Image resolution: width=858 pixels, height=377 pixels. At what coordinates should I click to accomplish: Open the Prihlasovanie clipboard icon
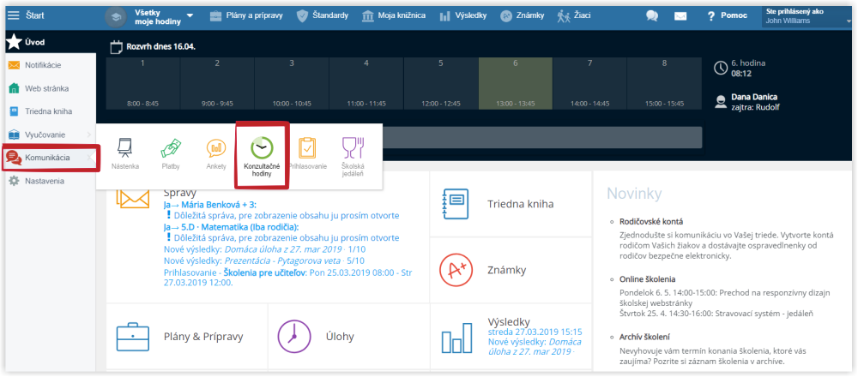307,147
